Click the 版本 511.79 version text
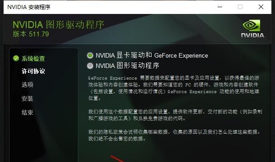The image size is (275, 162). [x=31, y=34]
